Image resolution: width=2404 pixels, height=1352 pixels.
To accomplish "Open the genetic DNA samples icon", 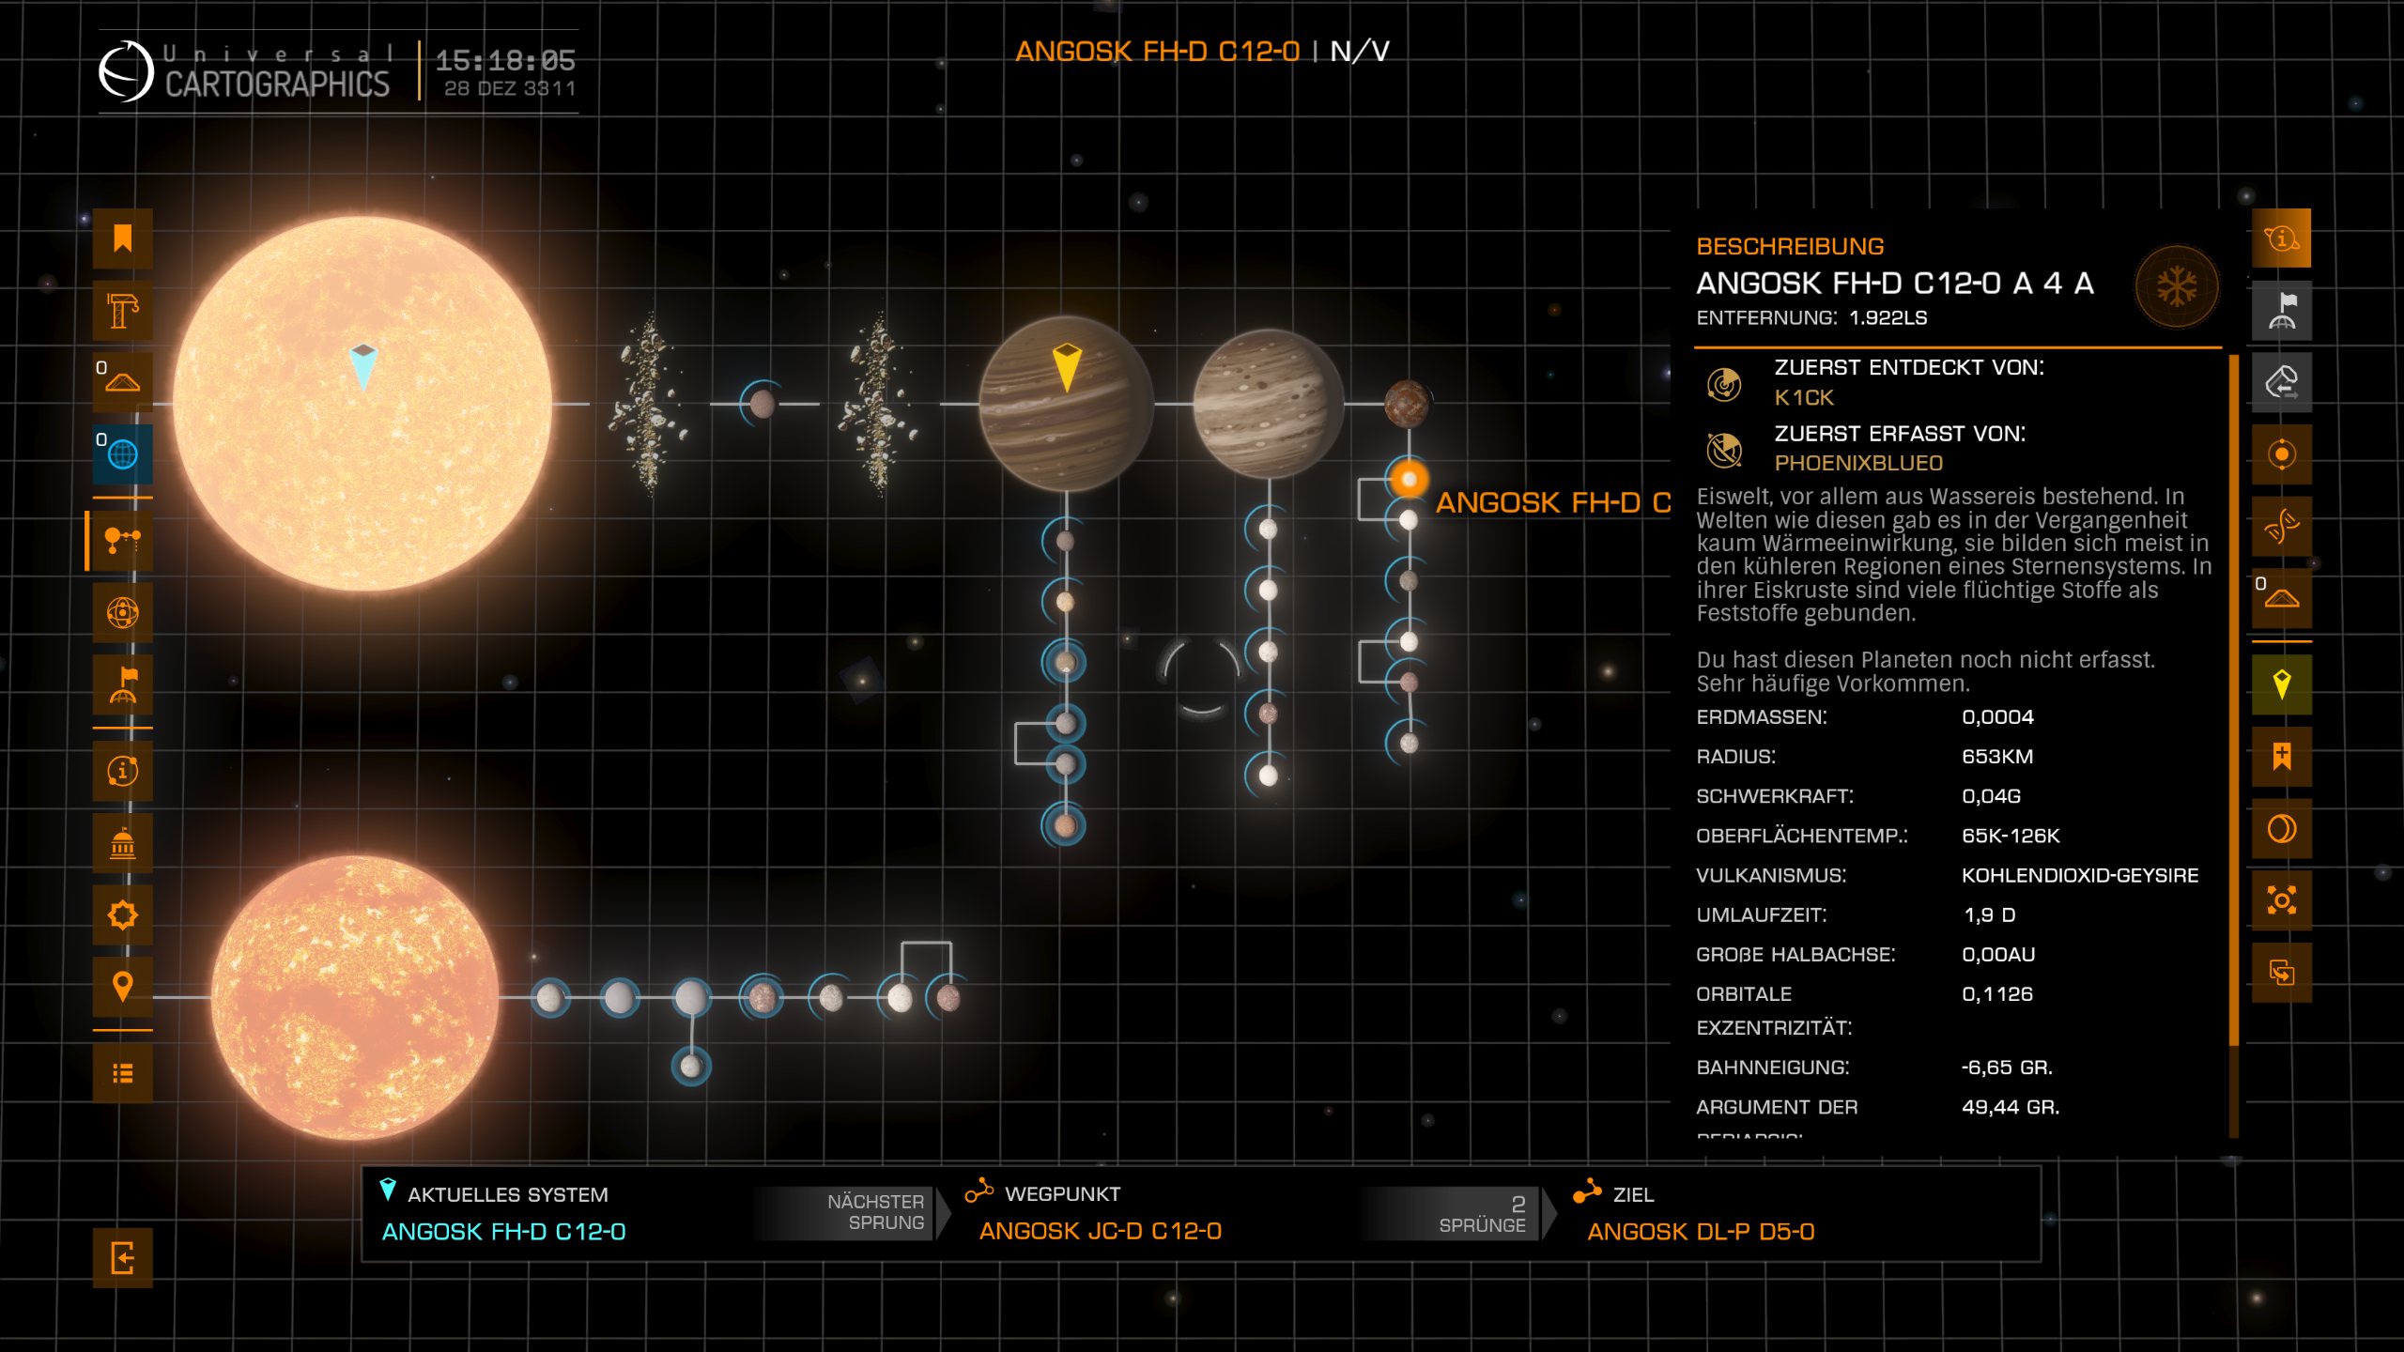I will pyautogui.click(x=2281, y=527).
